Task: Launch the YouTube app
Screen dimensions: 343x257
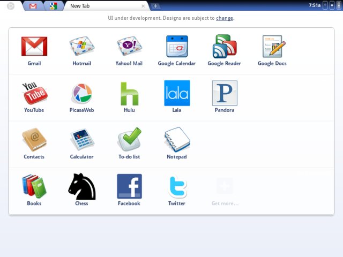Action: pyautogui.click(x=34, y=94)
